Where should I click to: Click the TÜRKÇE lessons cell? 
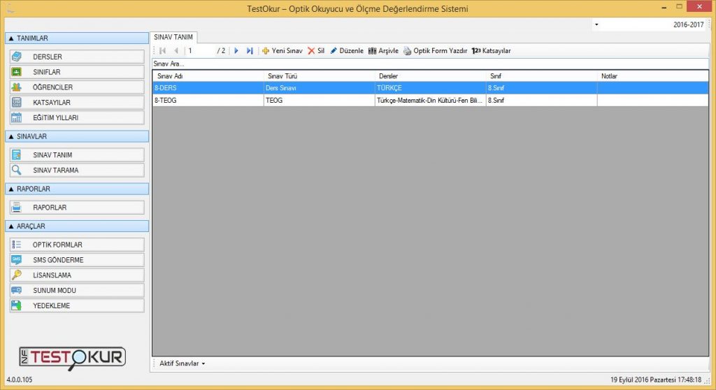point(430,87)
